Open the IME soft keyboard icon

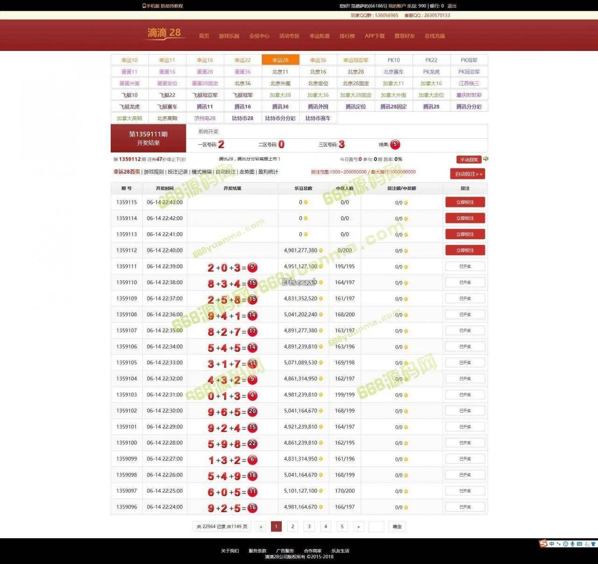579,544
